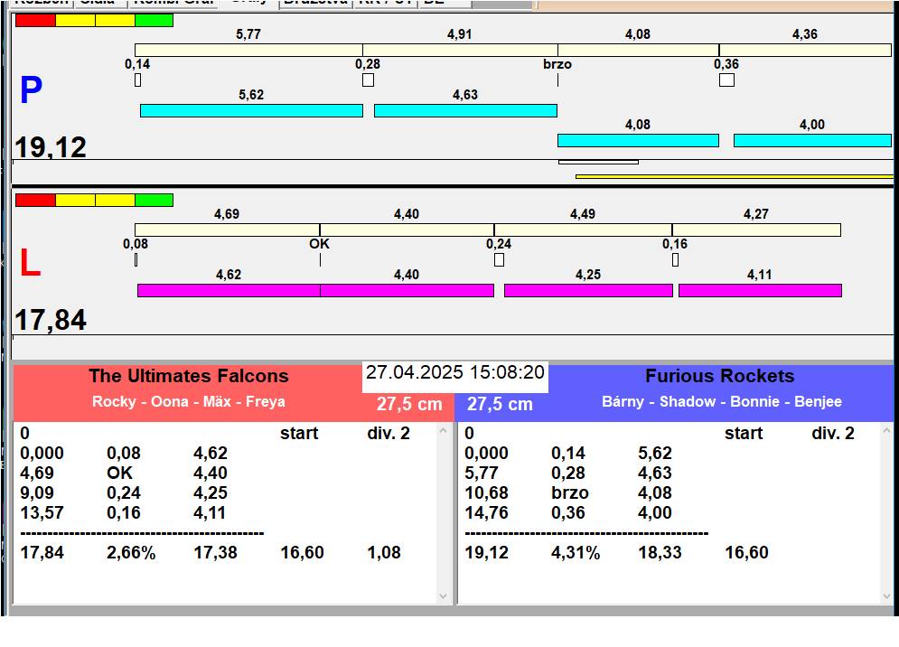Click the changeover box under 0,14 in lane P
This screenshot has width=899, height=647.
tap(137, 80)
